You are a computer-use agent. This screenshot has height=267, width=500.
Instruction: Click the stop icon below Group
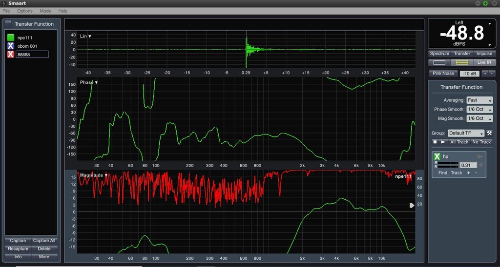point(435,142)
